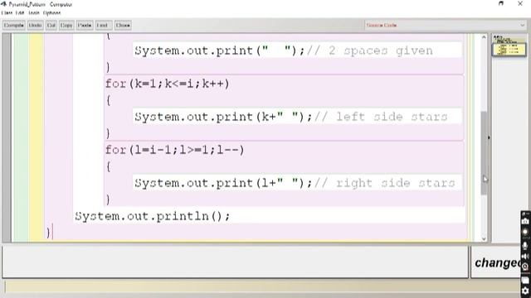This screenshot has width=531, height=298.
Task: Click the "for(k=1;k<=i;k++)" line
Action: 168,84
